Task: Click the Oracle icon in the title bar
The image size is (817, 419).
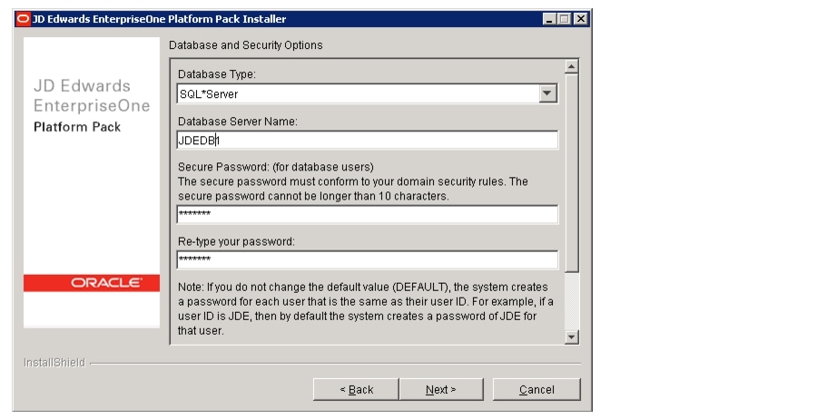Action: [23, 19]
